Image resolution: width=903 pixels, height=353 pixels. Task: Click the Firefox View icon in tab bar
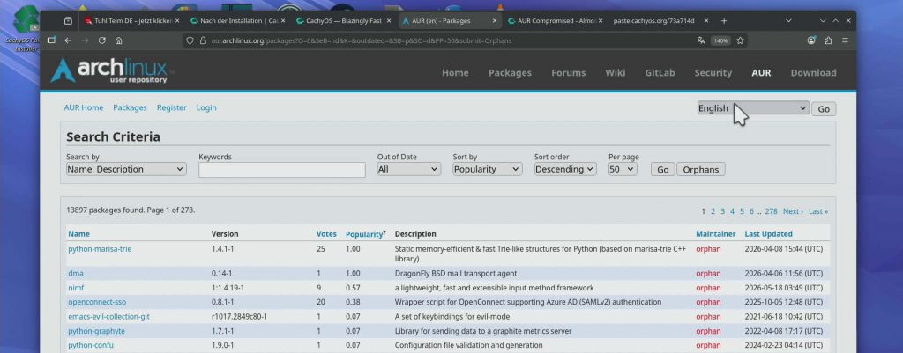(x=68, y=21)
